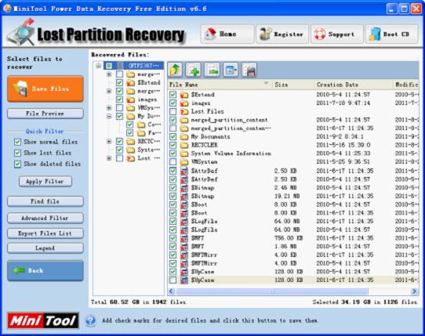Expand the RECYCLER tree node
The image size is (425, 336).
tap(109, 141)
